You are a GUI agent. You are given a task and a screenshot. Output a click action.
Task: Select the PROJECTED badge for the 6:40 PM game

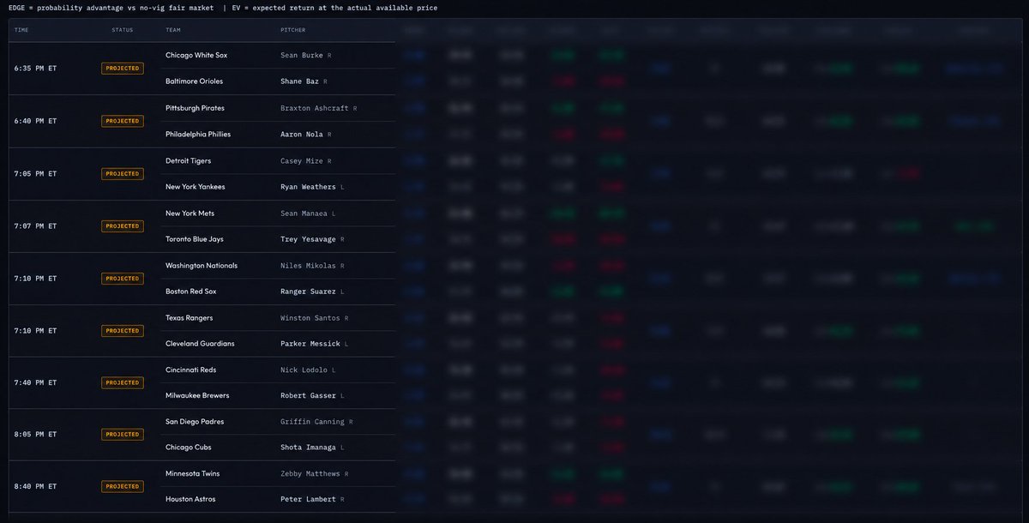point(123,121)
